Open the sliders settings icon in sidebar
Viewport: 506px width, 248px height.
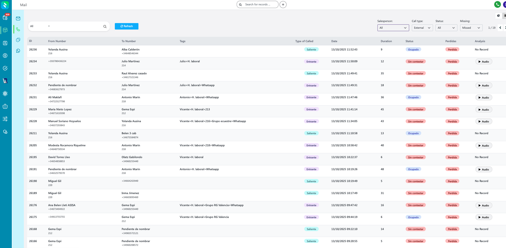pos(5,119)
